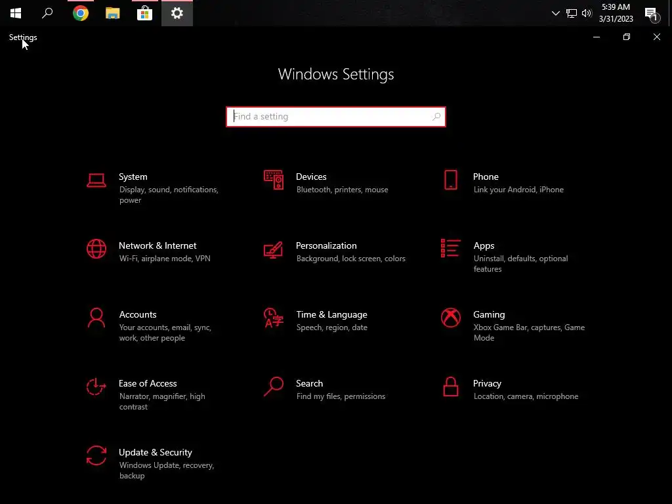672x504 pixels.
Task: Minimize the Settings window
Action: [596, 37]
